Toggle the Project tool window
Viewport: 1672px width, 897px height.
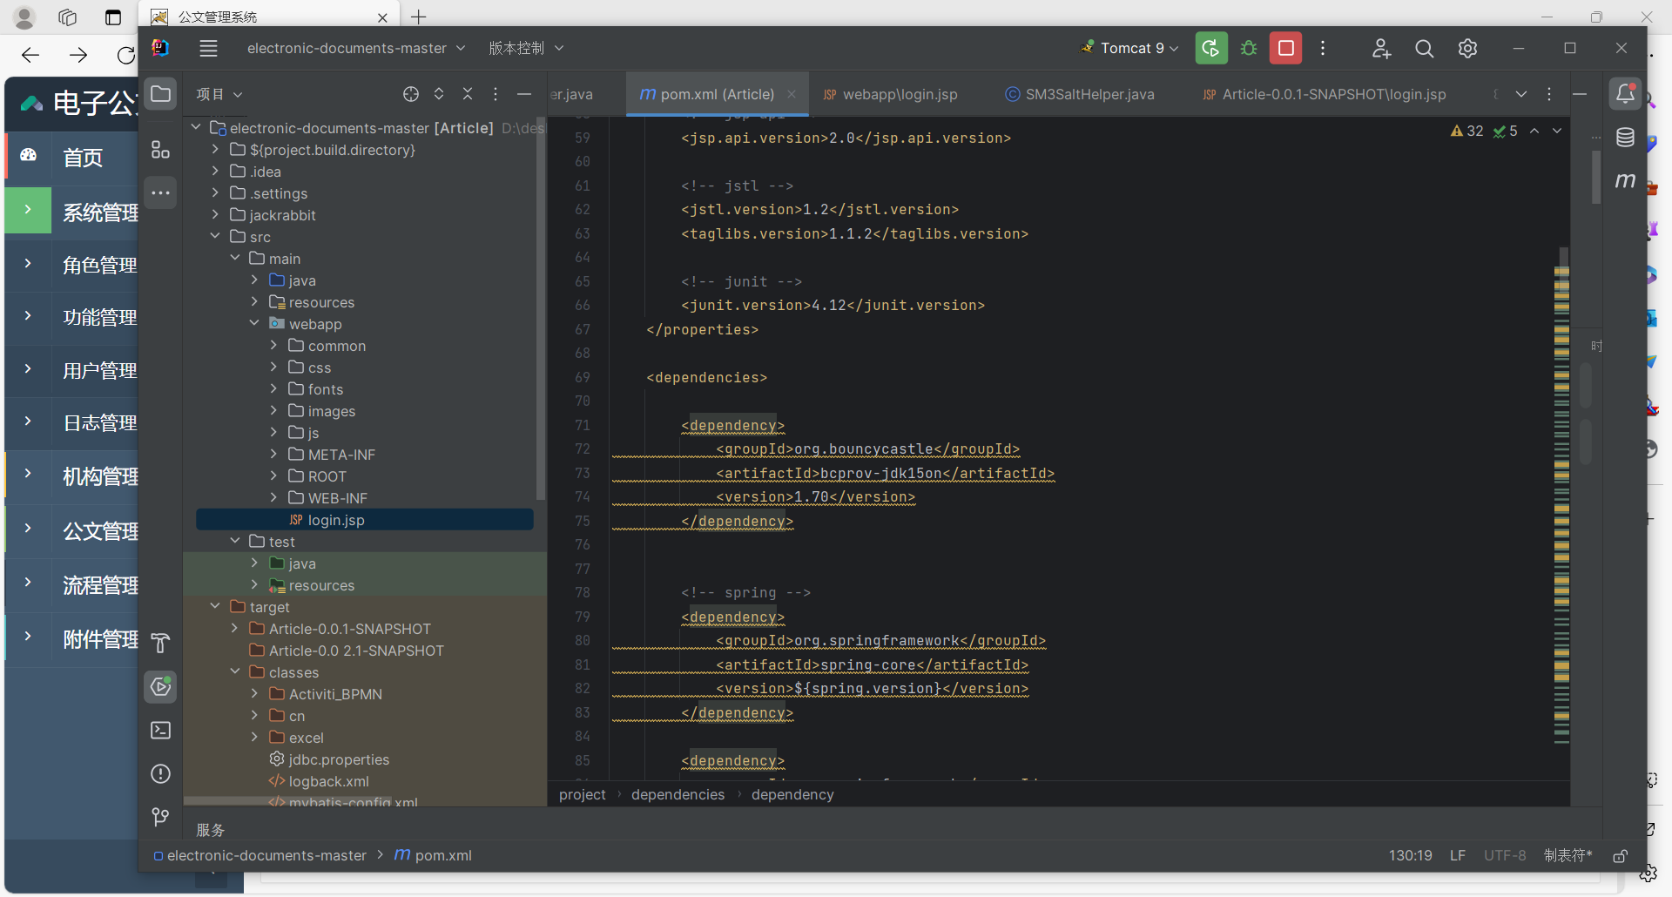coord(161,93)
